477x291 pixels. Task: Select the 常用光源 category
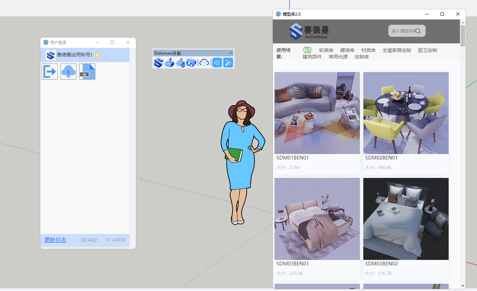click(338, 57)
